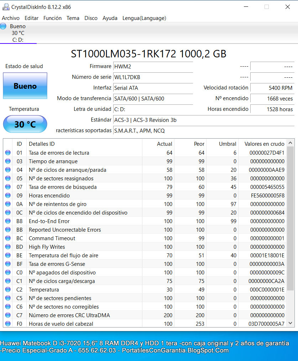Click the 'ID' column header
The height and width of the screenshot is (361, 298).
point(19,144)
